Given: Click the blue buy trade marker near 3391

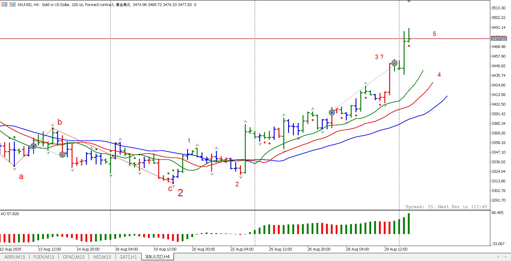Looking at the screenshot, I should click(332, 112).
